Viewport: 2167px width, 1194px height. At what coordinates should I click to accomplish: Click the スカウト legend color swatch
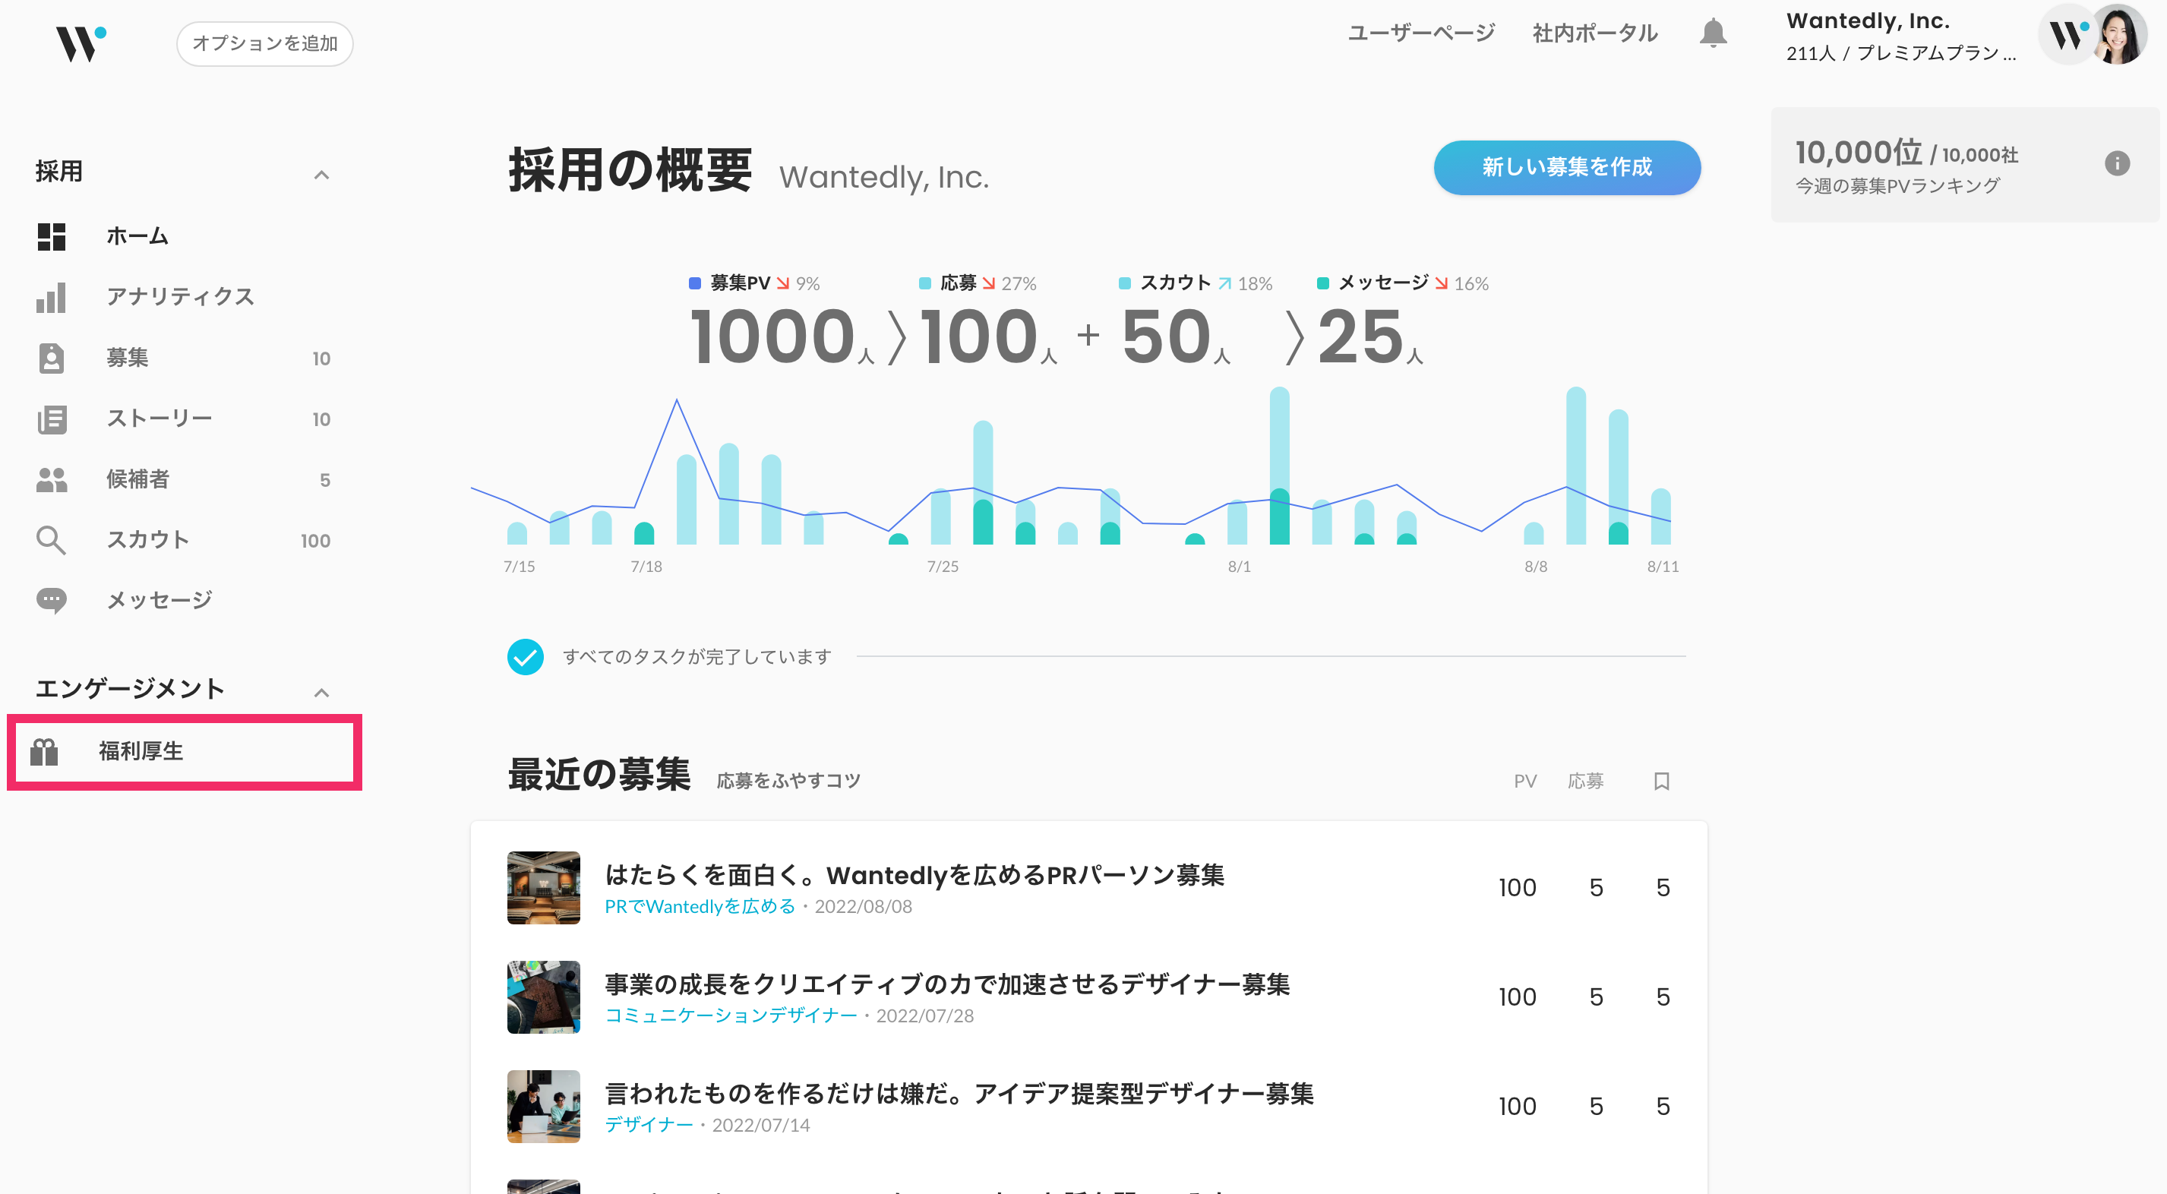1125,283
